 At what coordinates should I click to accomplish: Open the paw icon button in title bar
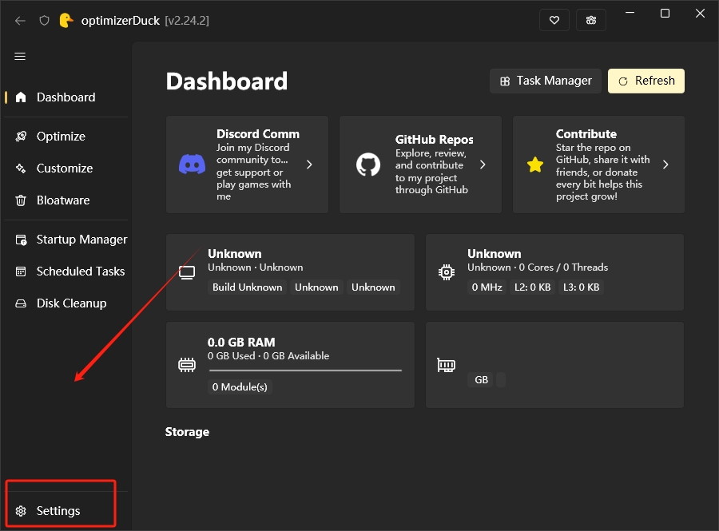click(591, 20)
